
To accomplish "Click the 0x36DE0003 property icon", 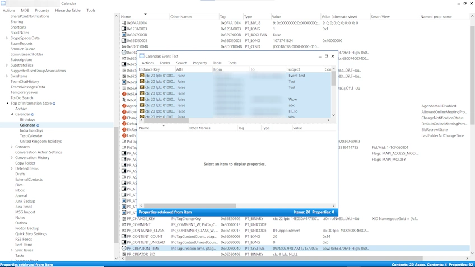I will tap(124, 40).
